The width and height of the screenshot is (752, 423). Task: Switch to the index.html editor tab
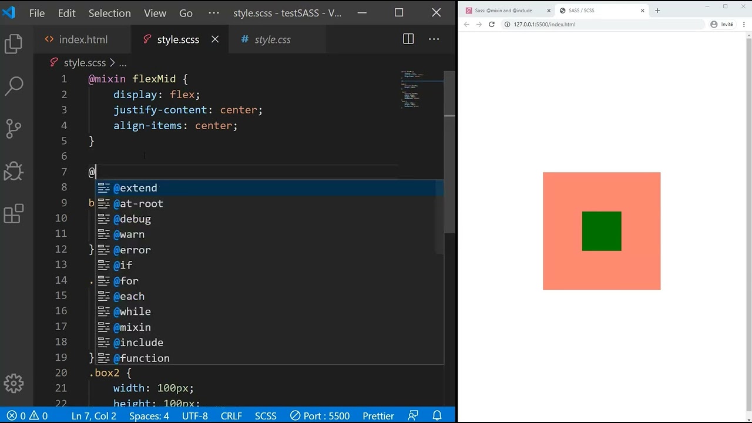coord(83,39)
